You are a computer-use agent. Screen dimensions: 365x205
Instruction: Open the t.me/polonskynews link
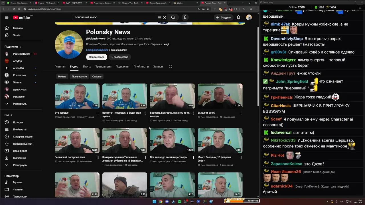tap(97, 50)
